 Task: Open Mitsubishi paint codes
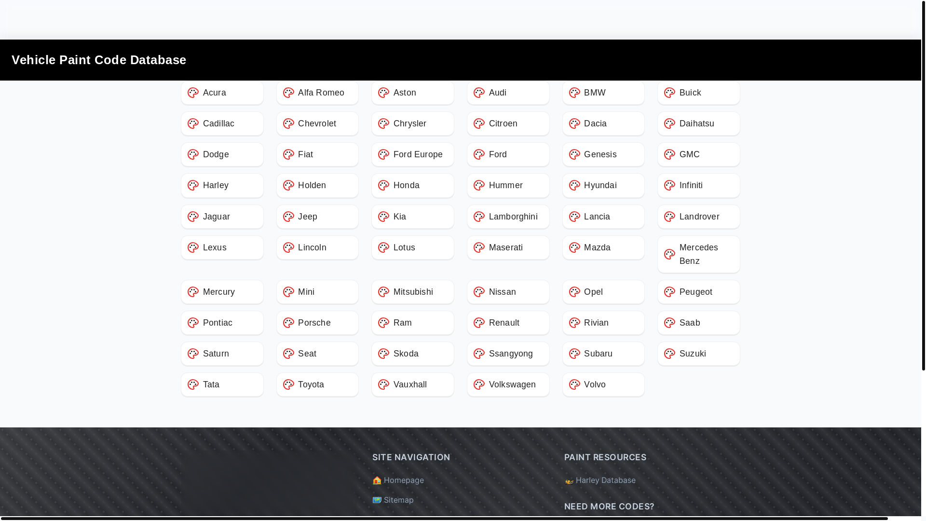click(x=413, y=292)
